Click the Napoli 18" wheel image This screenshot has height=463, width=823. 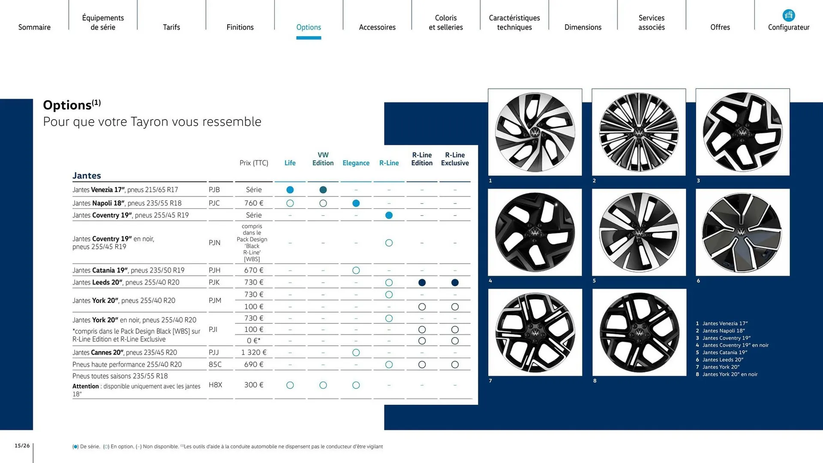click(x=639, y=132)
